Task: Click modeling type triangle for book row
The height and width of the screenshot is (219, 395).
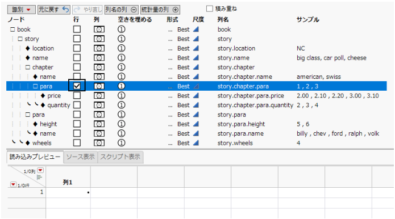Action: [x=196, y=30]
